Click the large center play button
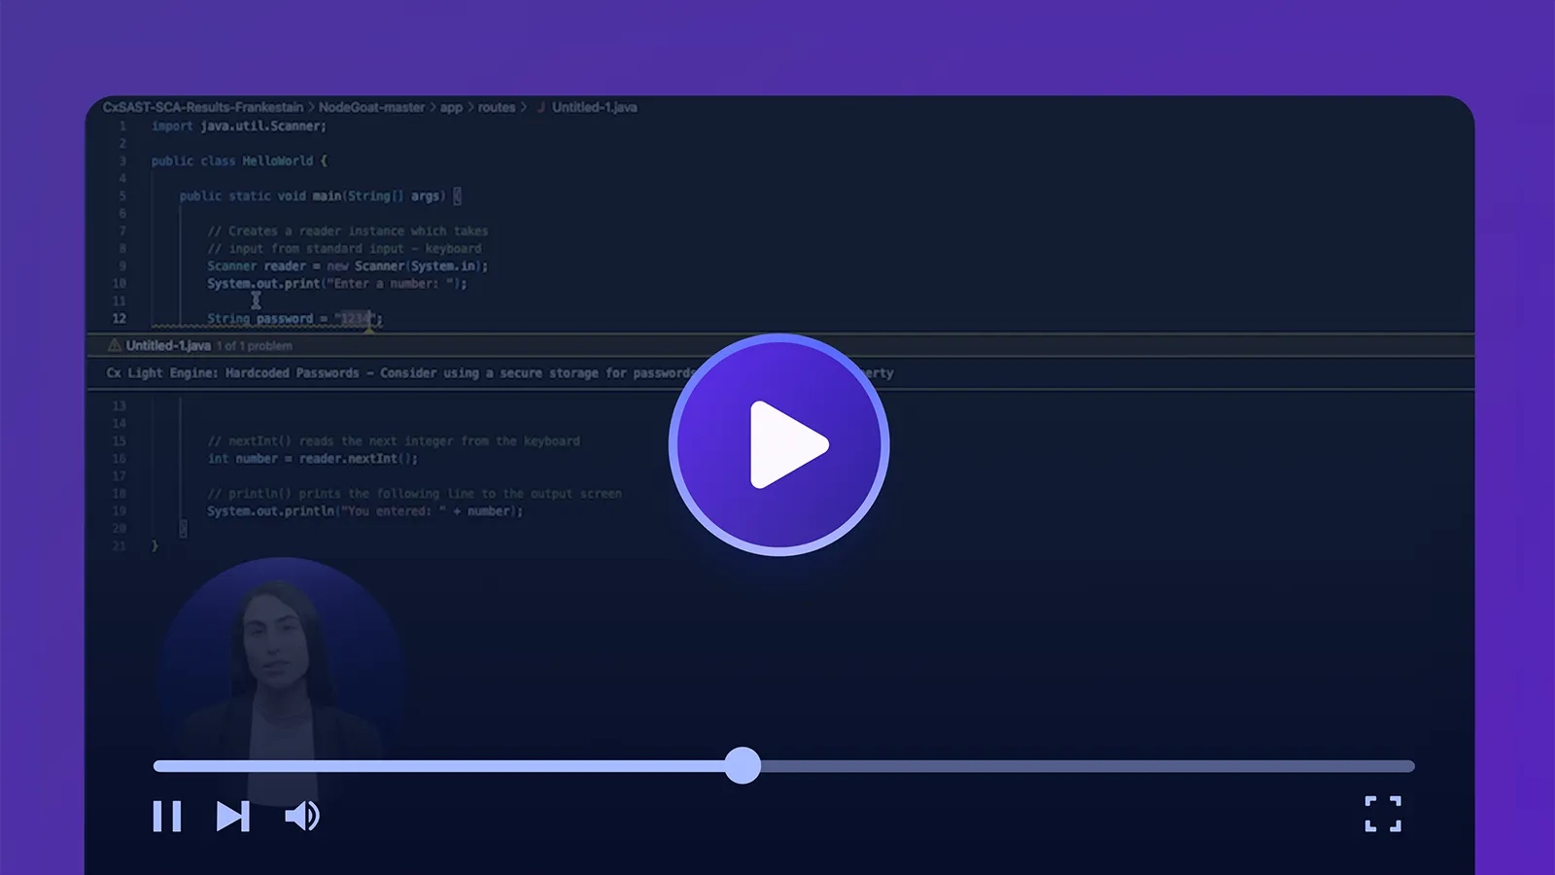Screen dimensions: 1555x875 [x=778, y=444]
